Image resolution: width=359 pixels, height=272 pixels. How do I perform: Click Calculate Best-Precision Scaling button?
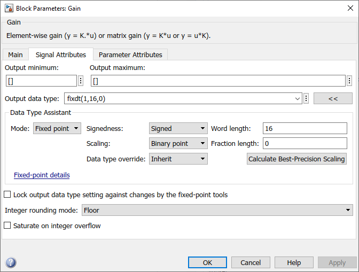click(296, 159)
